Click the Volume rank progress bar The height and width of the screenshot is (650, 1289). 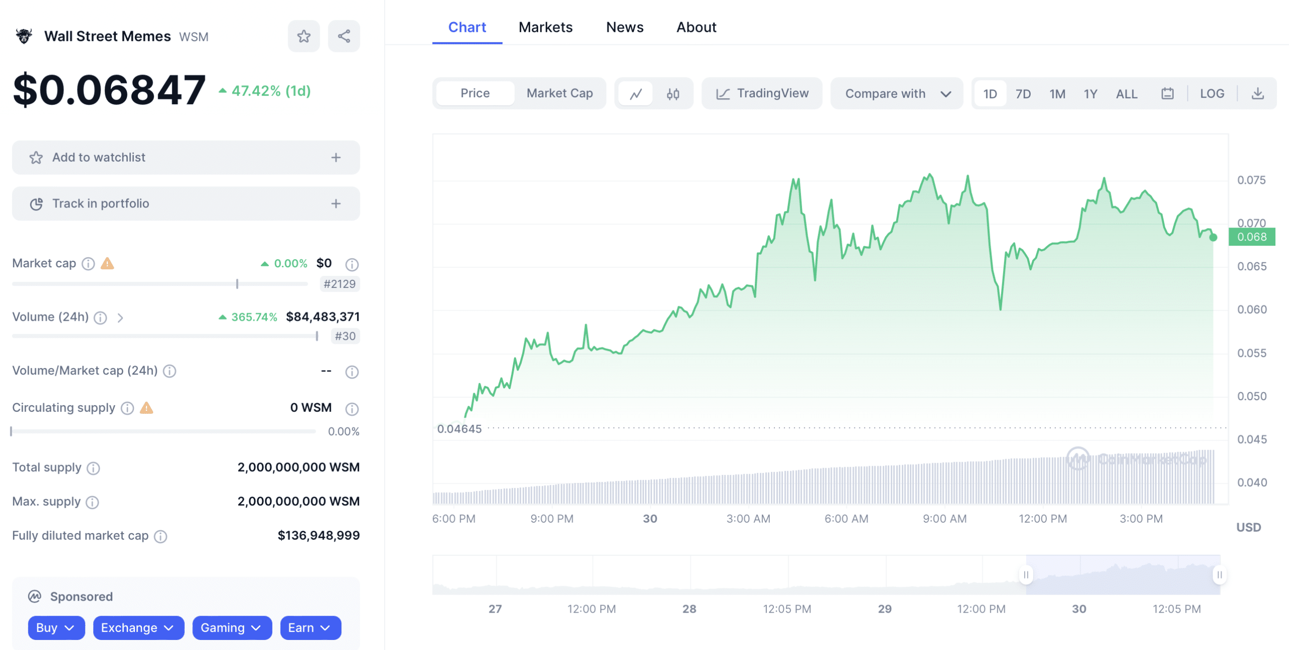click(166, 336)
